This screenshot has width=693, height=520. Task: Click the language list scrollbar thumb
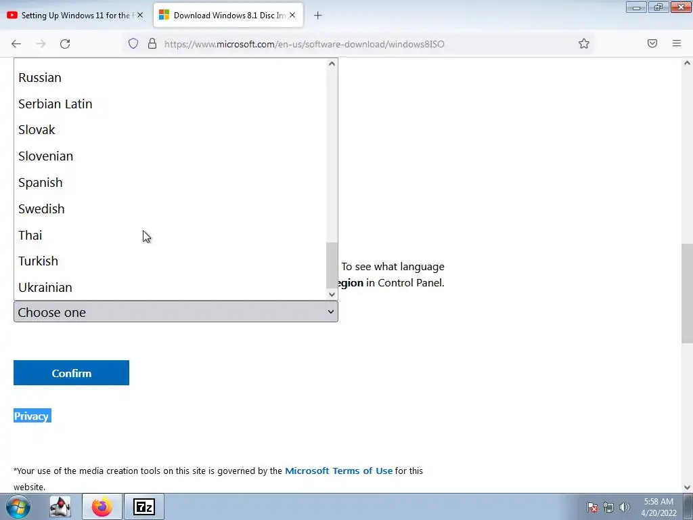click(x=332, y=265)
